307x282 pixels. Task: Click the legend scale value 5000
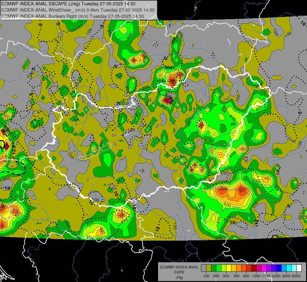pyautogui.click(x=296, y=276)
